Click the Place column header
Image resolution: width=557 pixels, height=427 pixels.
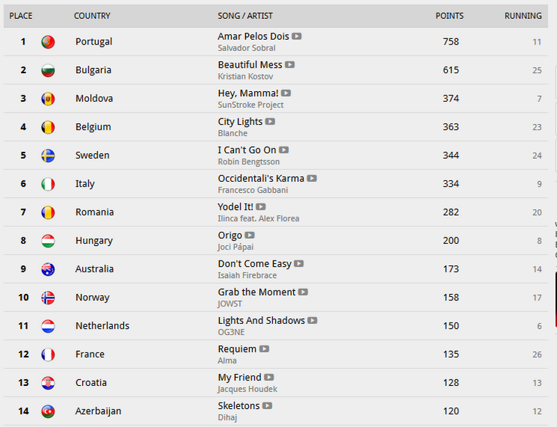click(x=21, y=16)
